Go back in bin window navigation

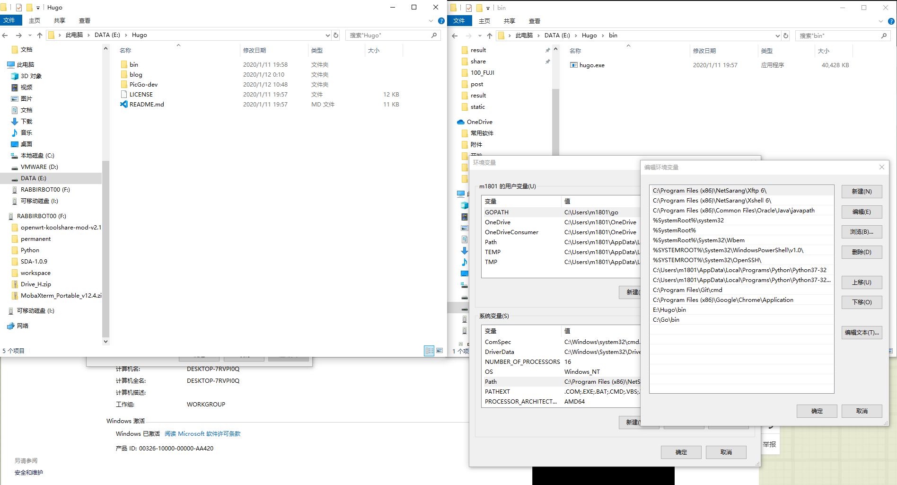coord(455,35)
